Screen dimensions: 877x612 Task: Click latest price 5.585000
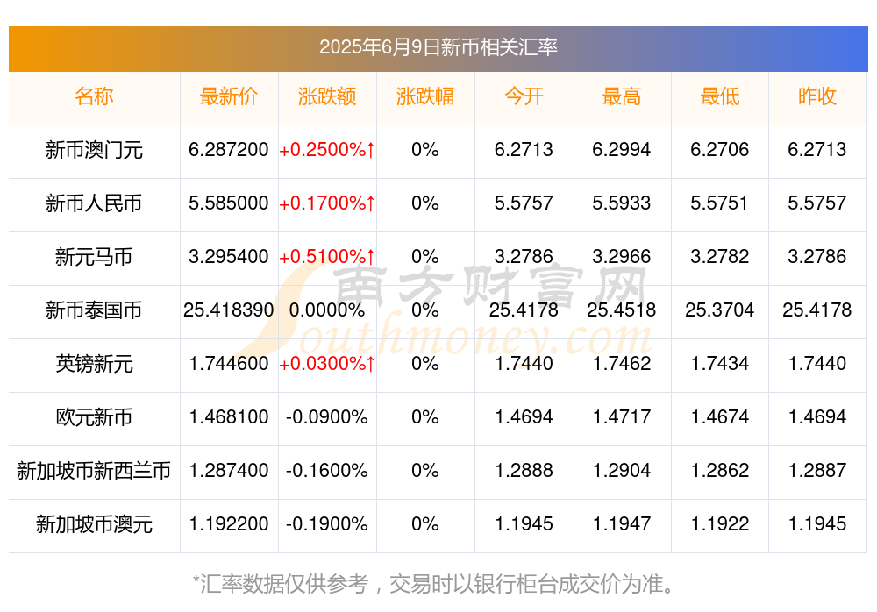(x=228, y=203)
